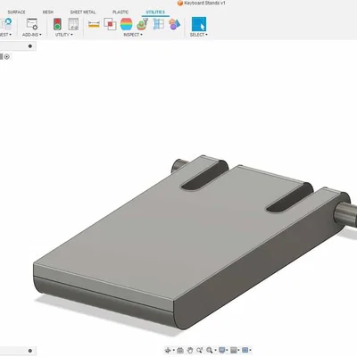Open Grid and Snaps settings icon

pyautogui.click(x=234, y=350)
